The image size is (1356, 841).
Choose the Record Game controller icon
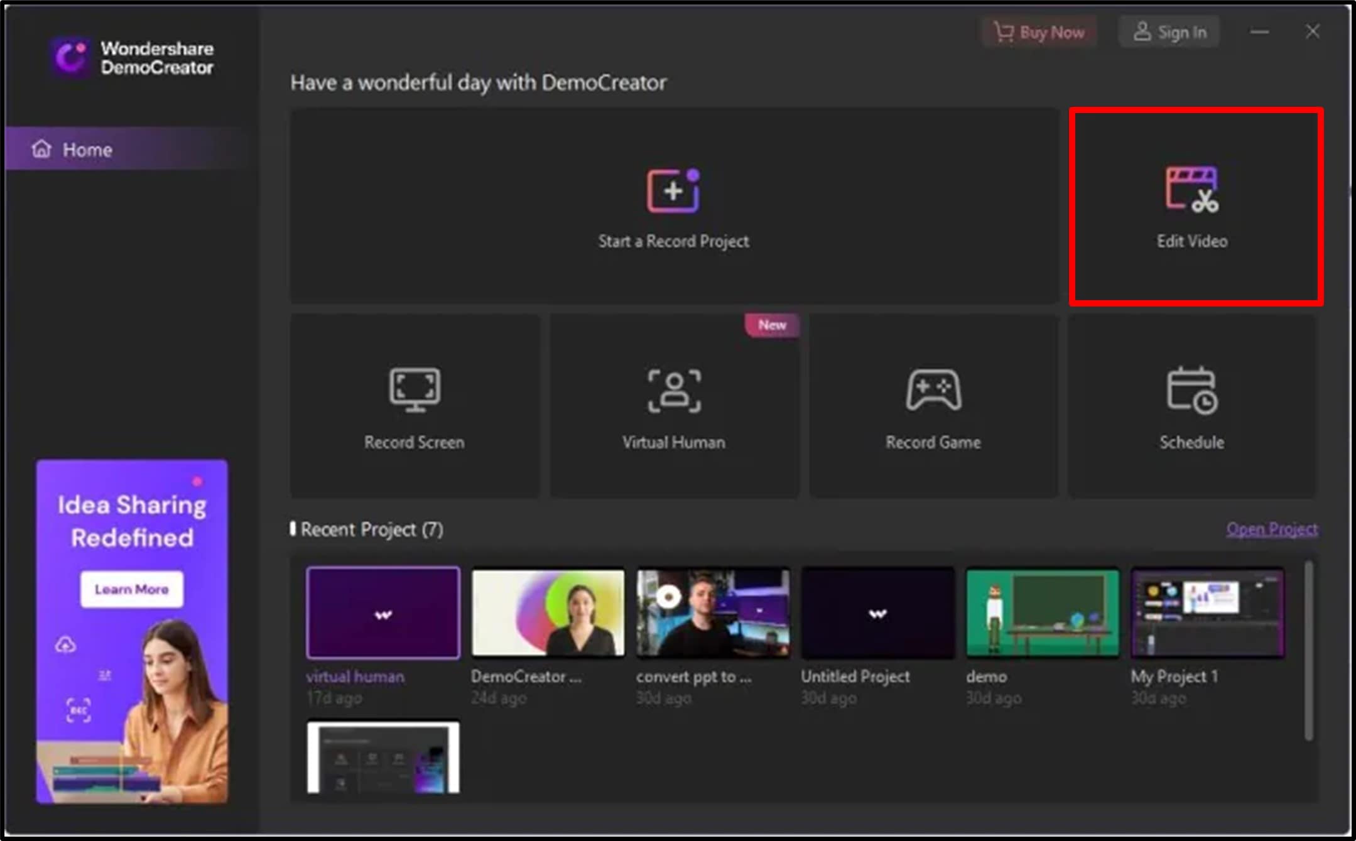click(x=933, y=390)
